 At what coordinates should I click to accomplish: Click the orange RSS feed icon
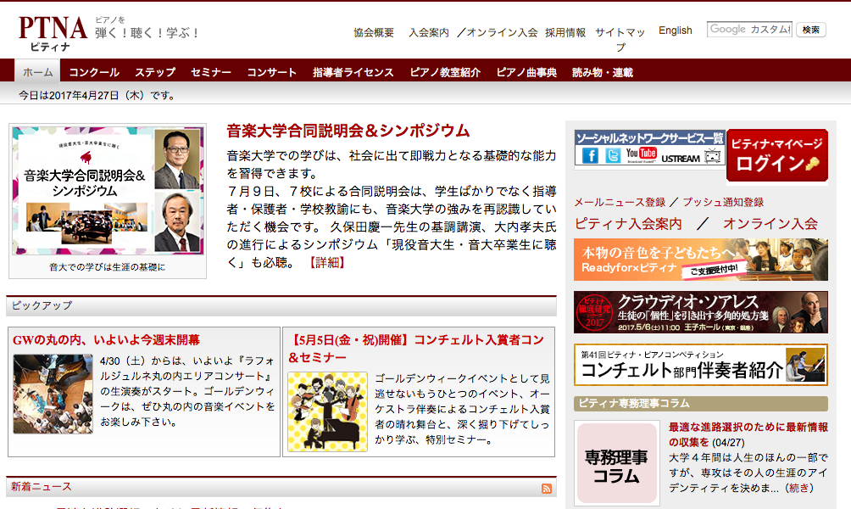click(547, 489)
